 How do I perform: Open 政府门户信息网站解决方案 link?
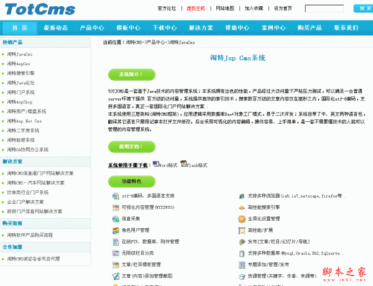34,211
